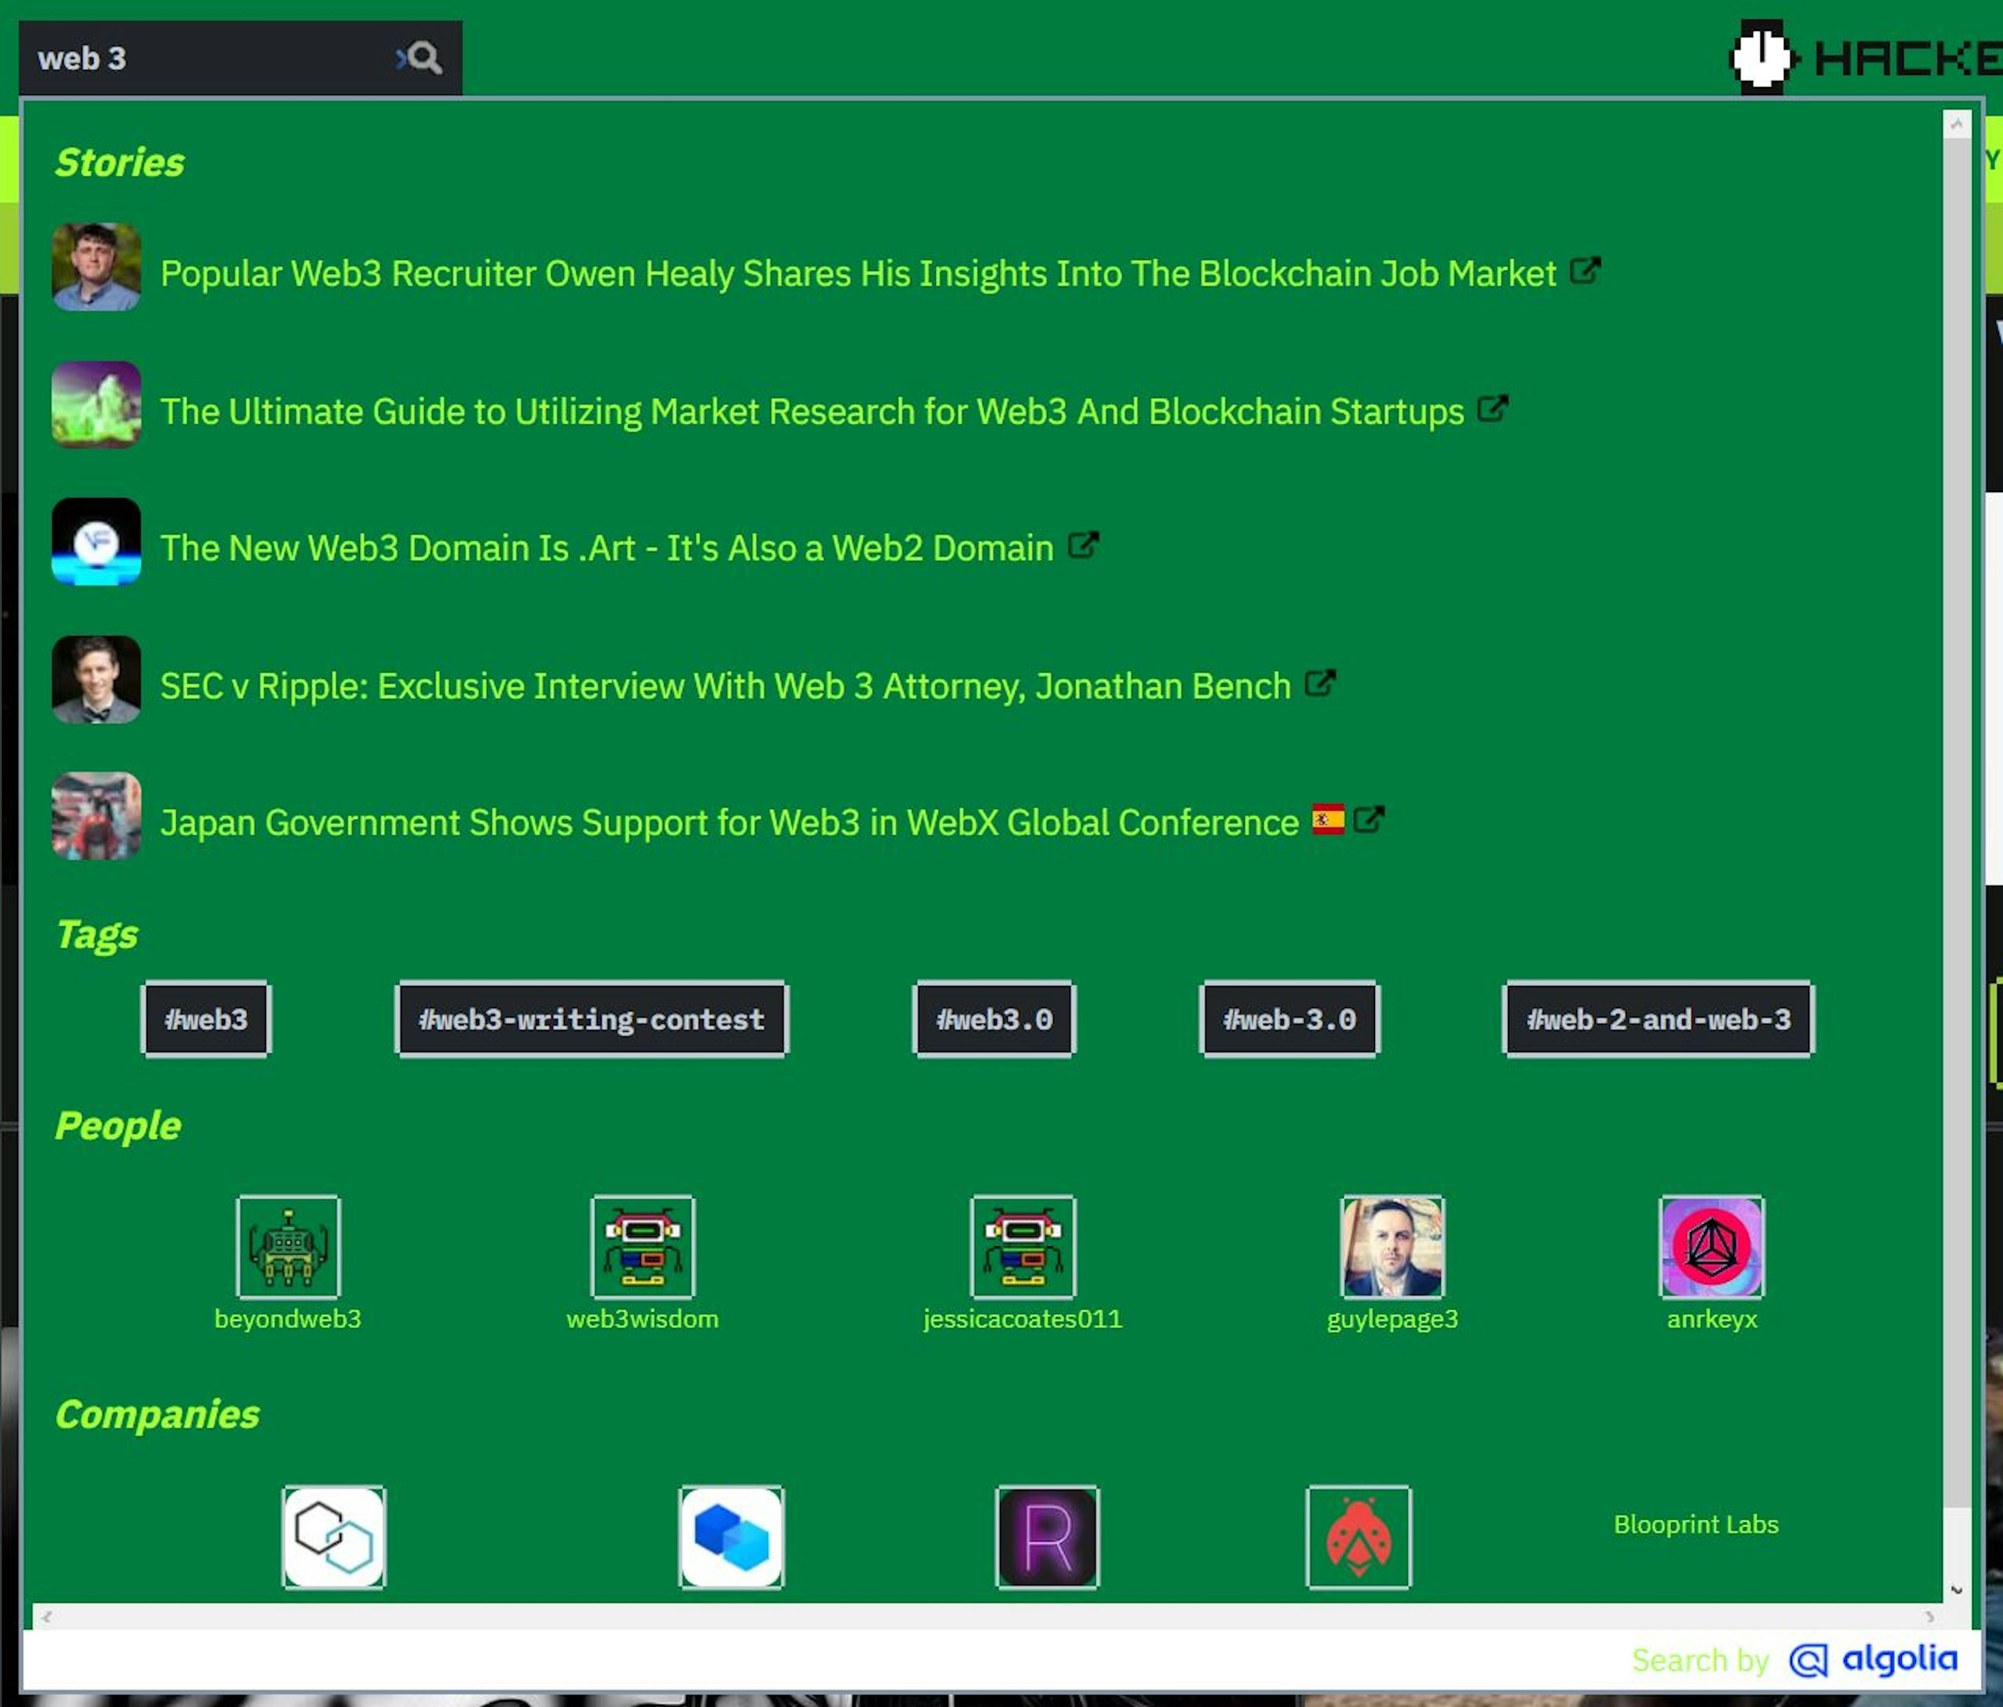Open web3wisdom robot avatar
The width and height of the screenshot is (2003, 1707).
click(643, 1247)
